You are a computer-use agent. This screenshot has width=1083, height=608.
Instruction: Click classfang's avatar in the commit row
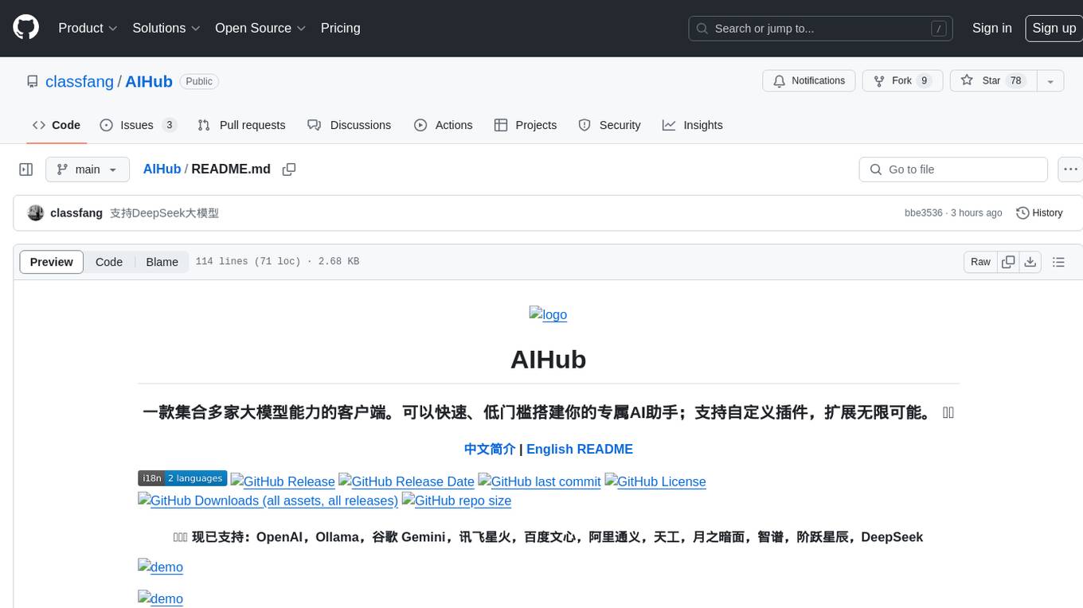pyautogui.click(x=36, y=212)
